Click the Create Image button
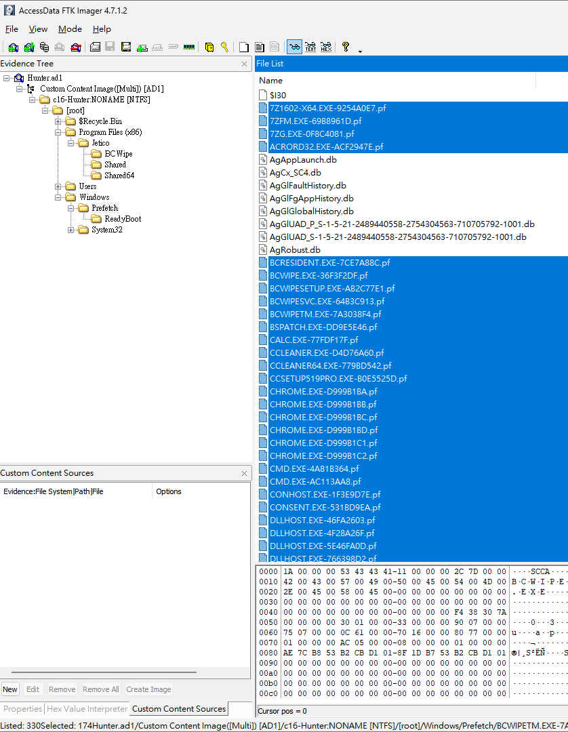Image resolution: width=568 pixels, height=732 pixels. [x=148, y=689]
